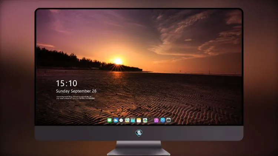278x156 pixels.
Task: Open the green Messages app in dock
Action: (110, 120)
